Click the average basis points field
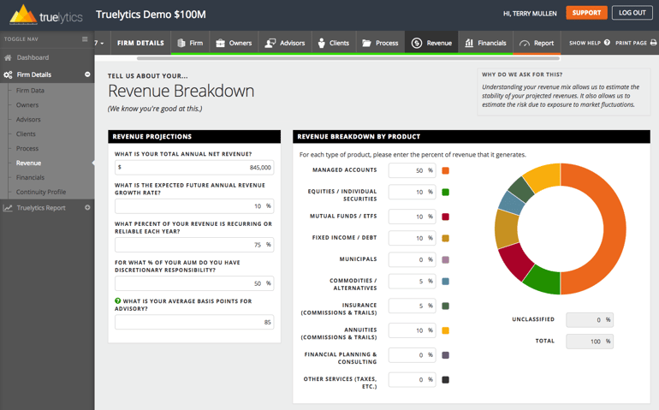Screen dimensions: 659x410 click(x=194, y=322)
